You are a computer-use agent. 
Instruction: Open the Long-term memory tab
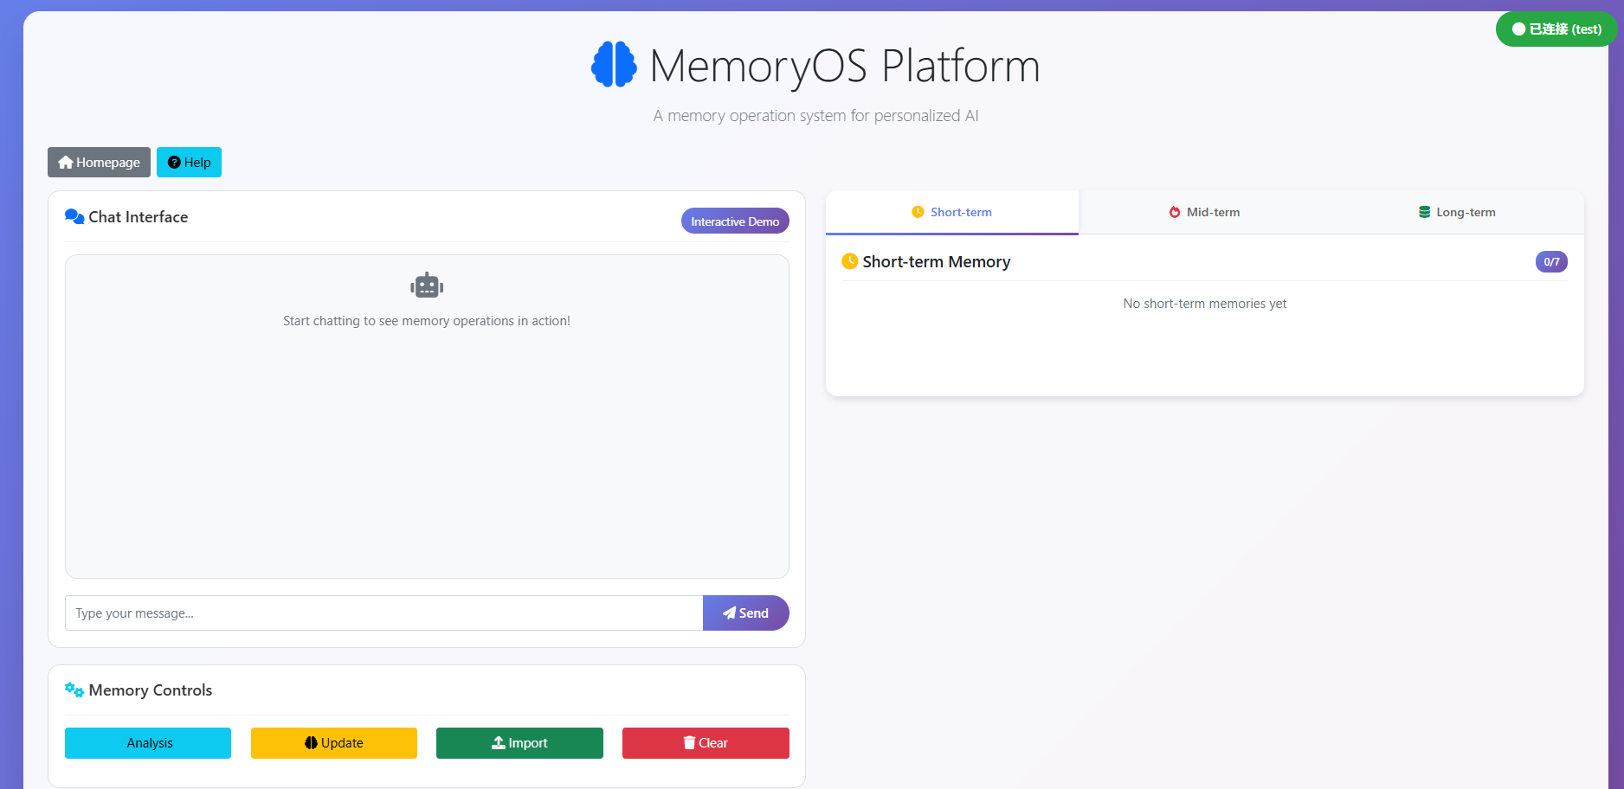click(1457, 212)
